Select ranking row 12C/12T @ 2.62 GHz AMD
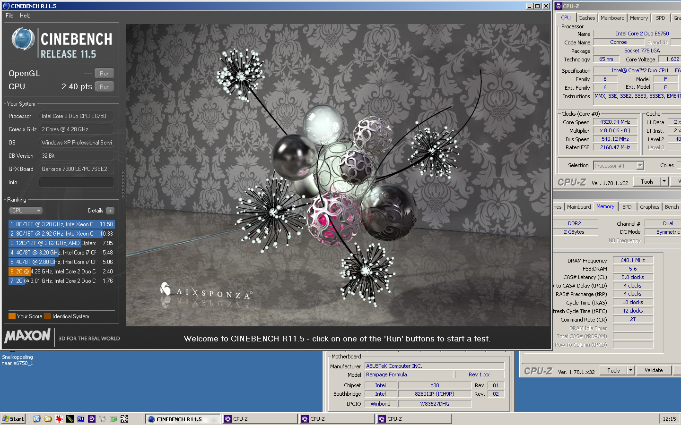681x425 pixels. (x=61, y=243)
